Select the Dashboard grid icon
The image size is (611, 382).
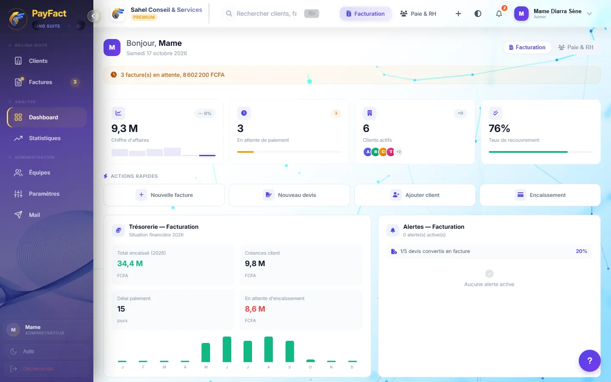tap(18, 118)
